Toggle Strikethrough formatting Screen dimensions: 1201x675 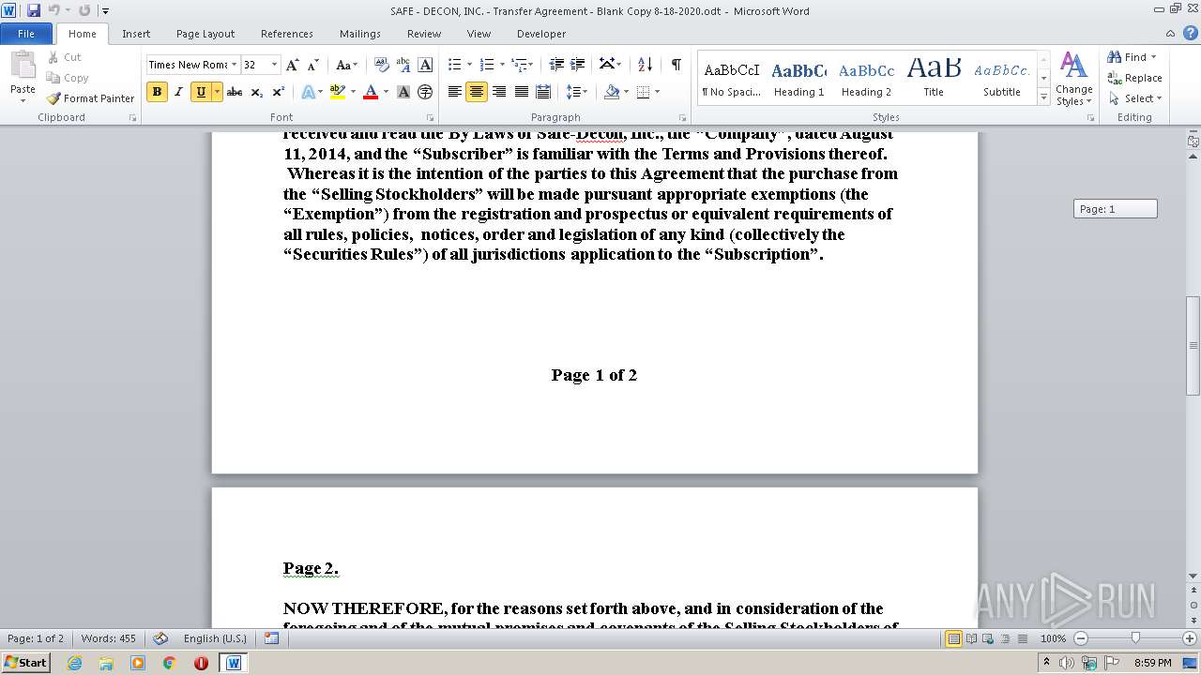(x=235, y=92)
